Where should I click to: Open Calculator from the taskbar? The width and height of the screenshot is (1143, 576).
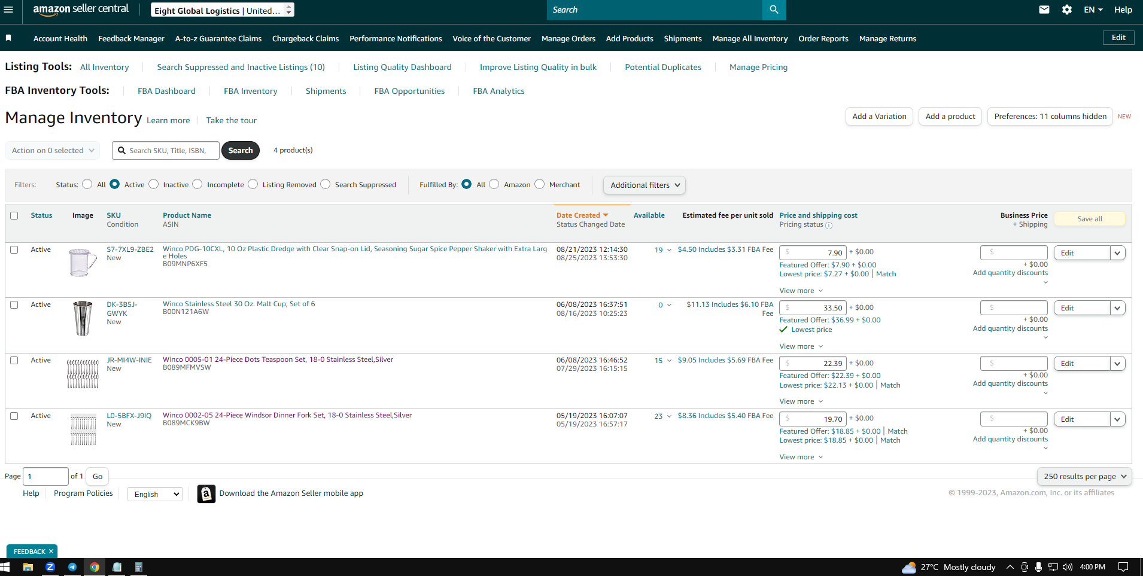pyautogui.click(x=139, y=567)
